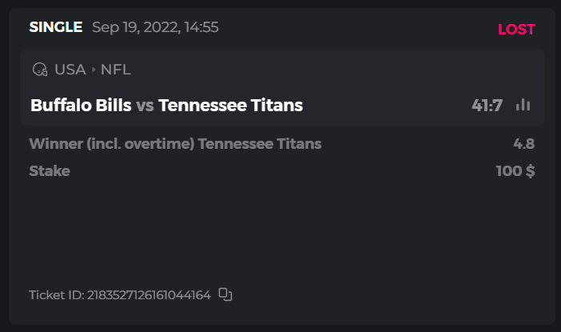Click the SINGLE bet type label
This screenshot has width=561, height=332.
pos(56,27)
